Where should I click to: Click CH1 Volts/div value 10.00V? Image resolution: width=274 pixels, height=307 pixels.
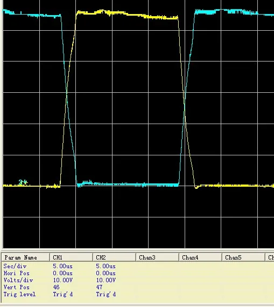62,281
